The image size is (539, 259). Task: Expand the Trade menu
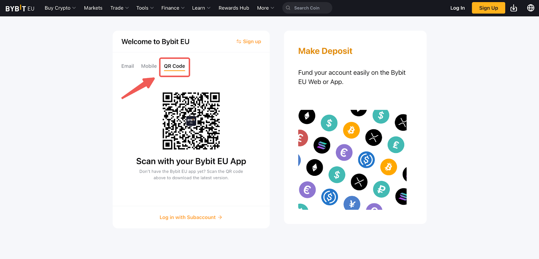(119, 8)
